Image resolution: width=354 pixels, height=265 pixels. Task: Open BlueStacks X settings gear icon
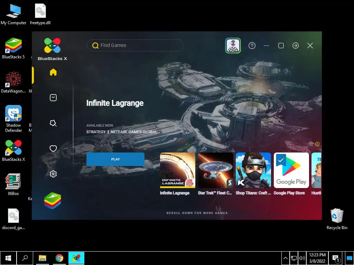53,174
